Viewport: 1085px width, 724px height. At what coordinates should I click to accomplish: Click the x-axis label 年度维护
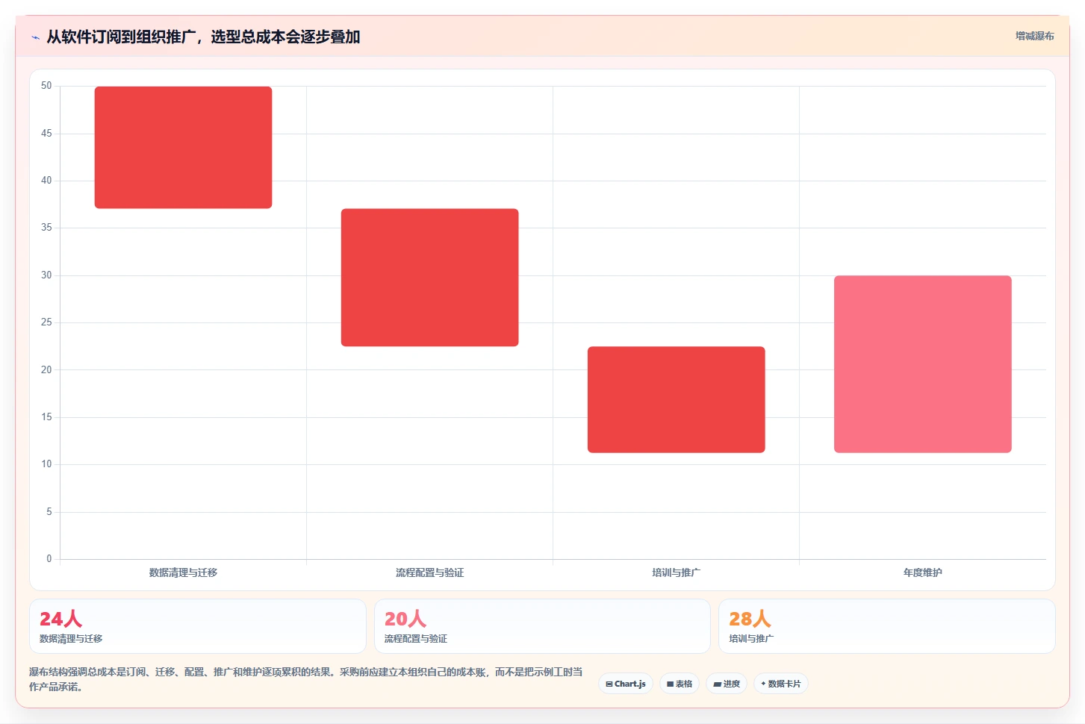pos(922,572)
